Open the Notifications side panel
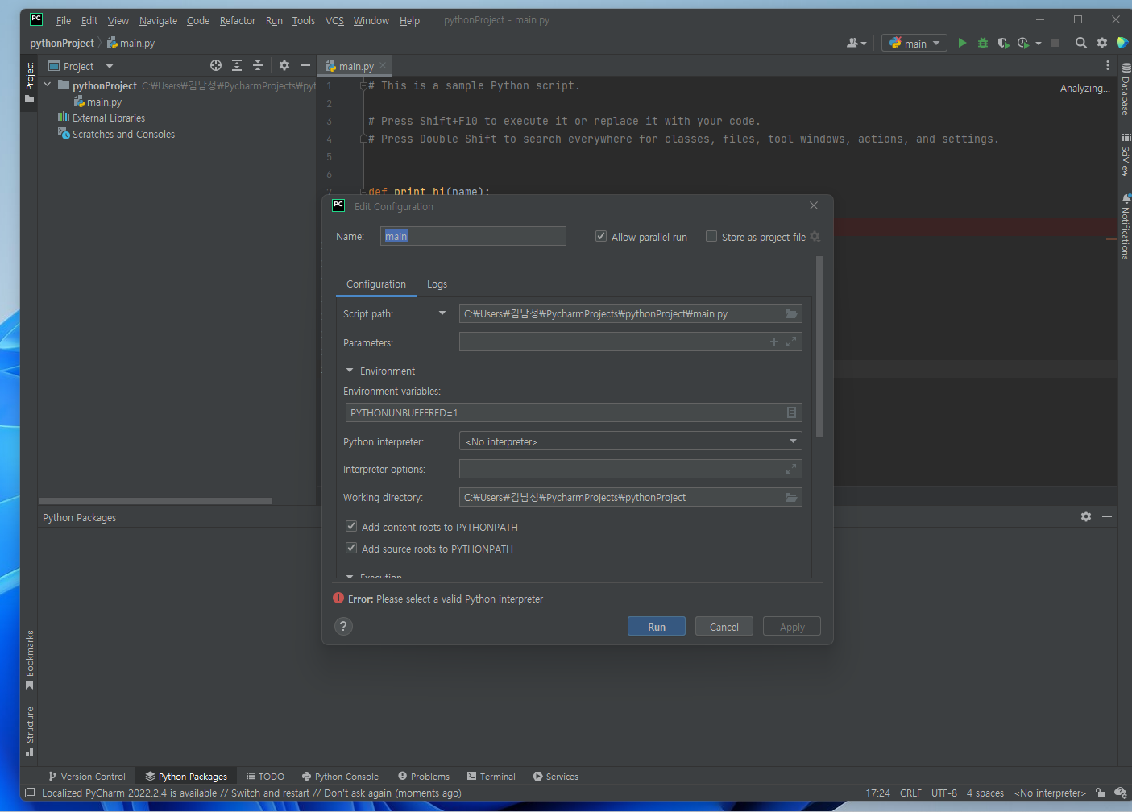The height and width of the screenshot is (812, 1132). [1126, 226]
